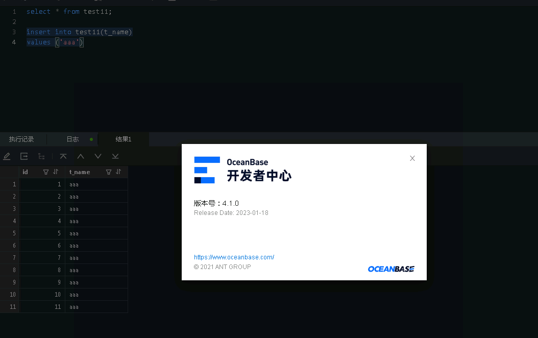The width and height of the screenshot is (538, 338).
Task: Open filter on id column
Action: (45, 172)
